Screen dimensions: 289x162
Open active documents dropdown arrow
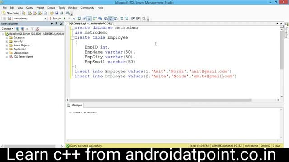[277, 23]
